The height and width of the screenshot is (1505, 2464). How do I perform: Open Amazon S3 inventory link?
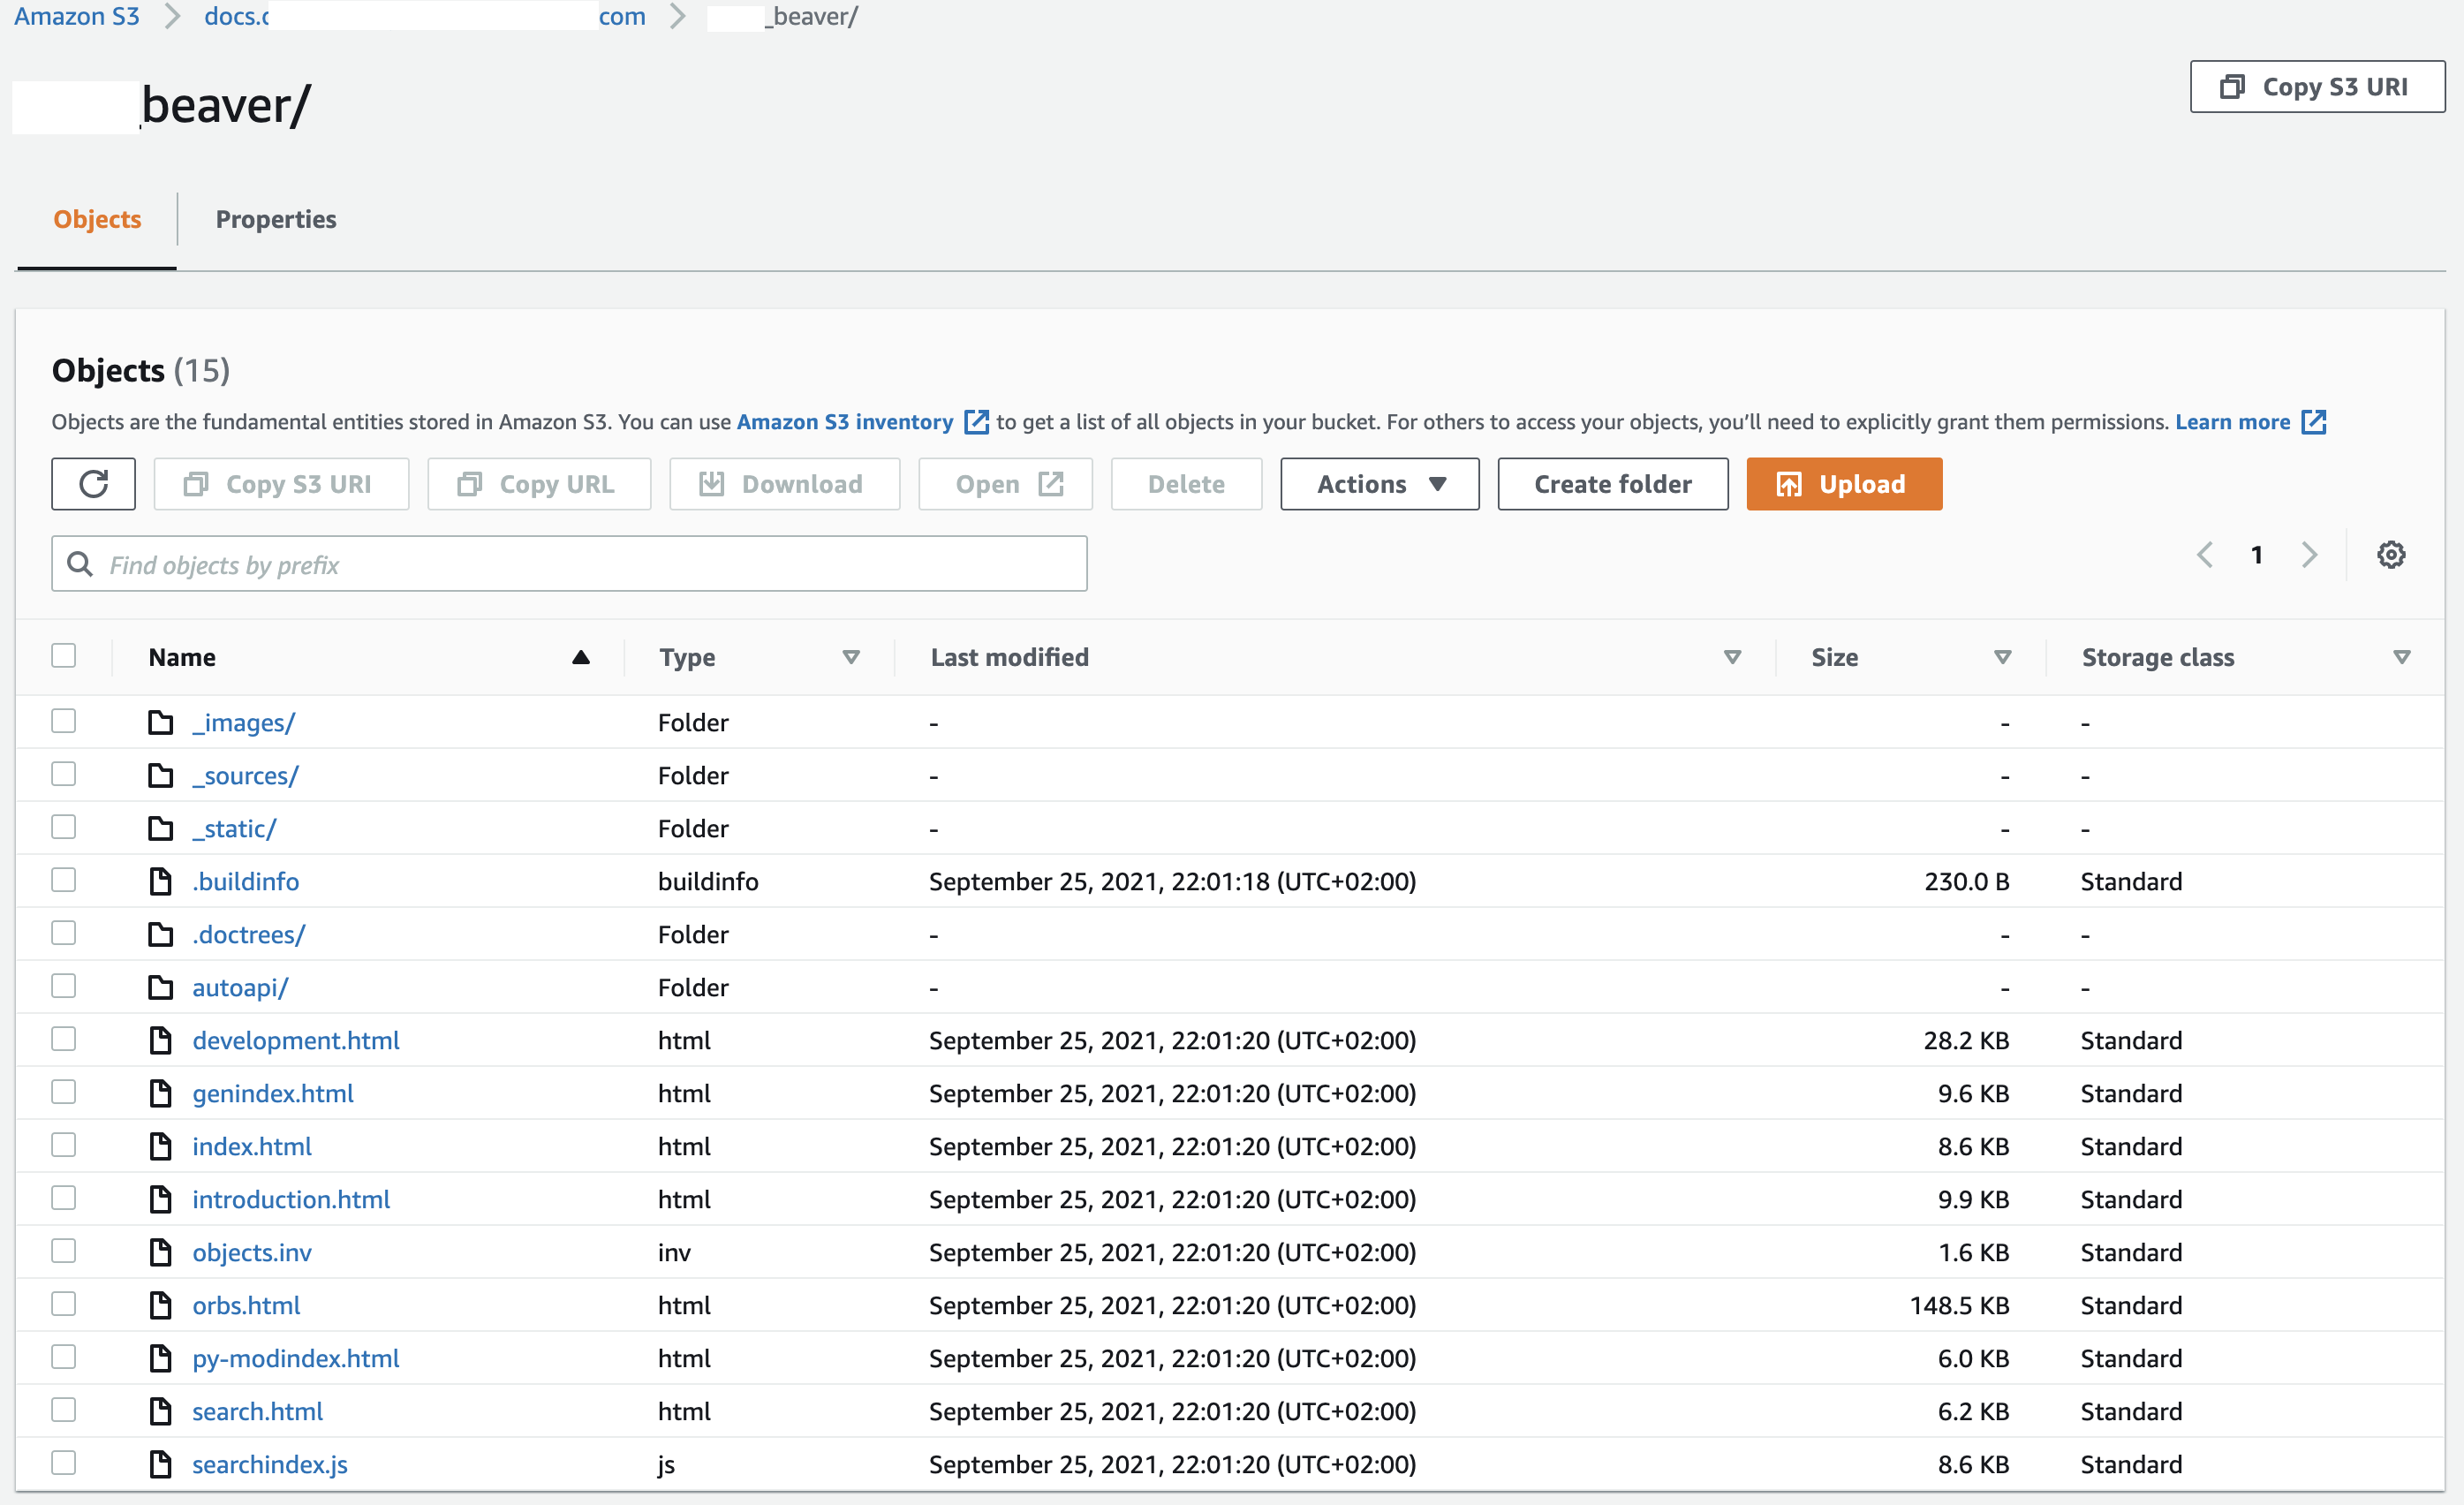coord(845,422)
